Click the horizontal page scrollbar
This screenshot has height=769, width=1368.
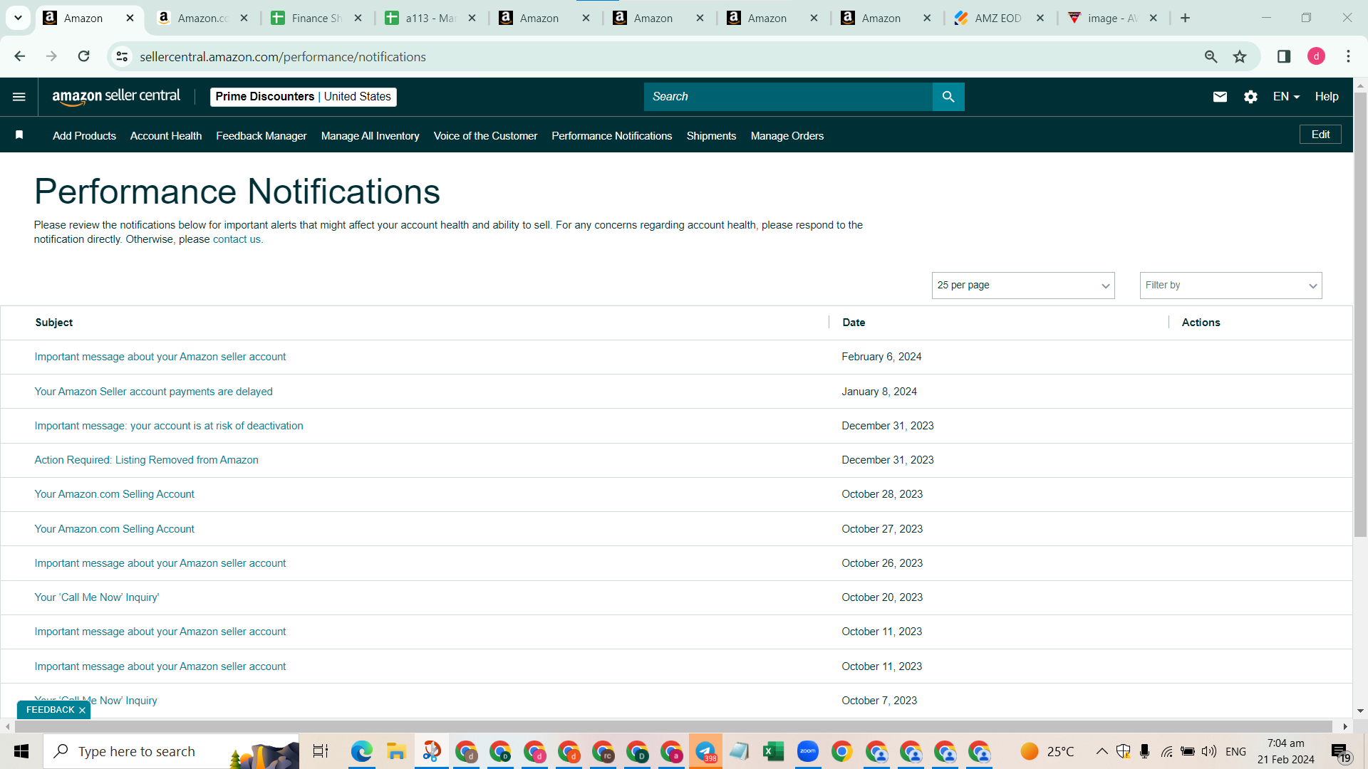click(x=673, y=726)
